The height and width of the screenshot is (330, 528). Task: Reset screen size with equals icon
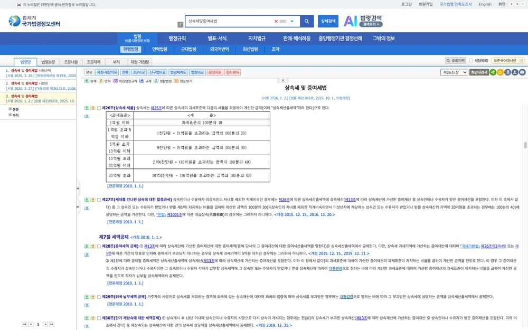[x=517, y=4]
